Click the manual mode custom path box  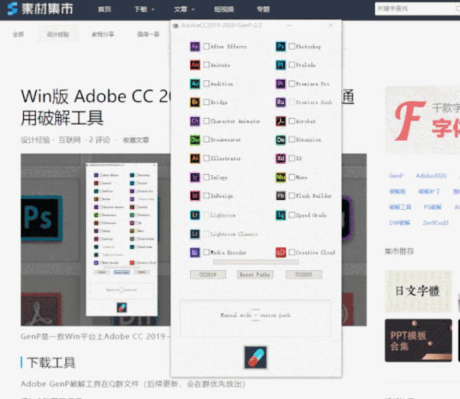pyautogui.click(x=255, y=318)
